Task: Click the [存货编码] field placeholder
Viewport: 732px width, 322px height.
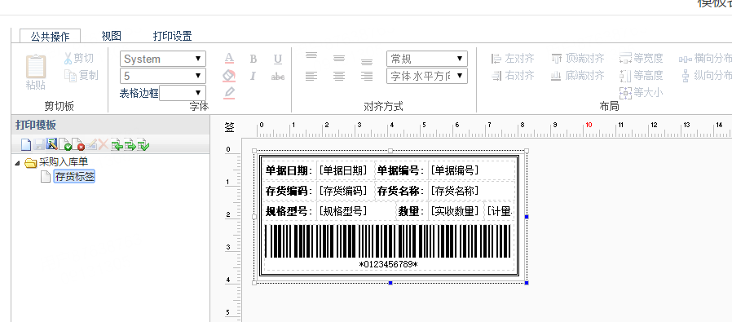Action: [x=343, y=191]
